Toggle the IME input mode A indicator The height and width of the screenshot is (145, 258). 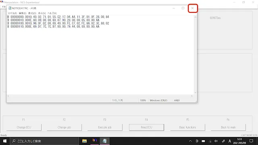pos(229,141)
